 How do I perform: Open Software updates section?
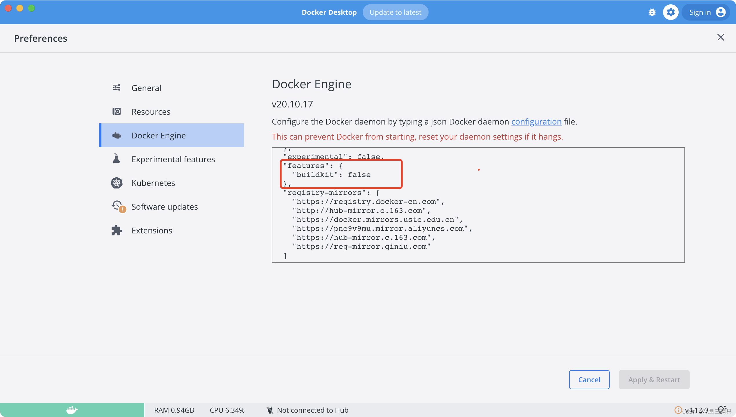click(x=172, y=206)
